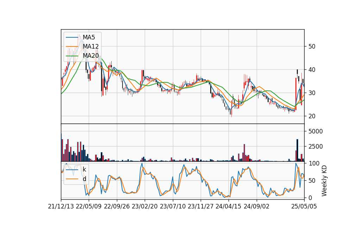Click the MA20 legend label

coord(90,56)
